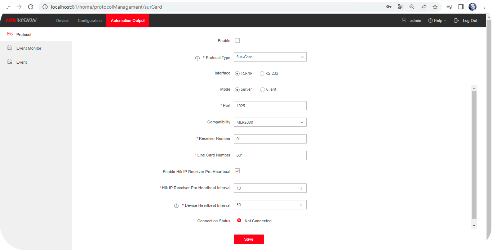Screen dimensions: 492x250
Task: Click the Port input field
Action: [270, 105]
